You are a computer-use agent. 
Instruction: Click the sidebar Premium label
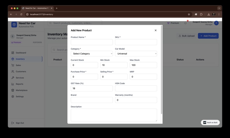coord(16,42)
